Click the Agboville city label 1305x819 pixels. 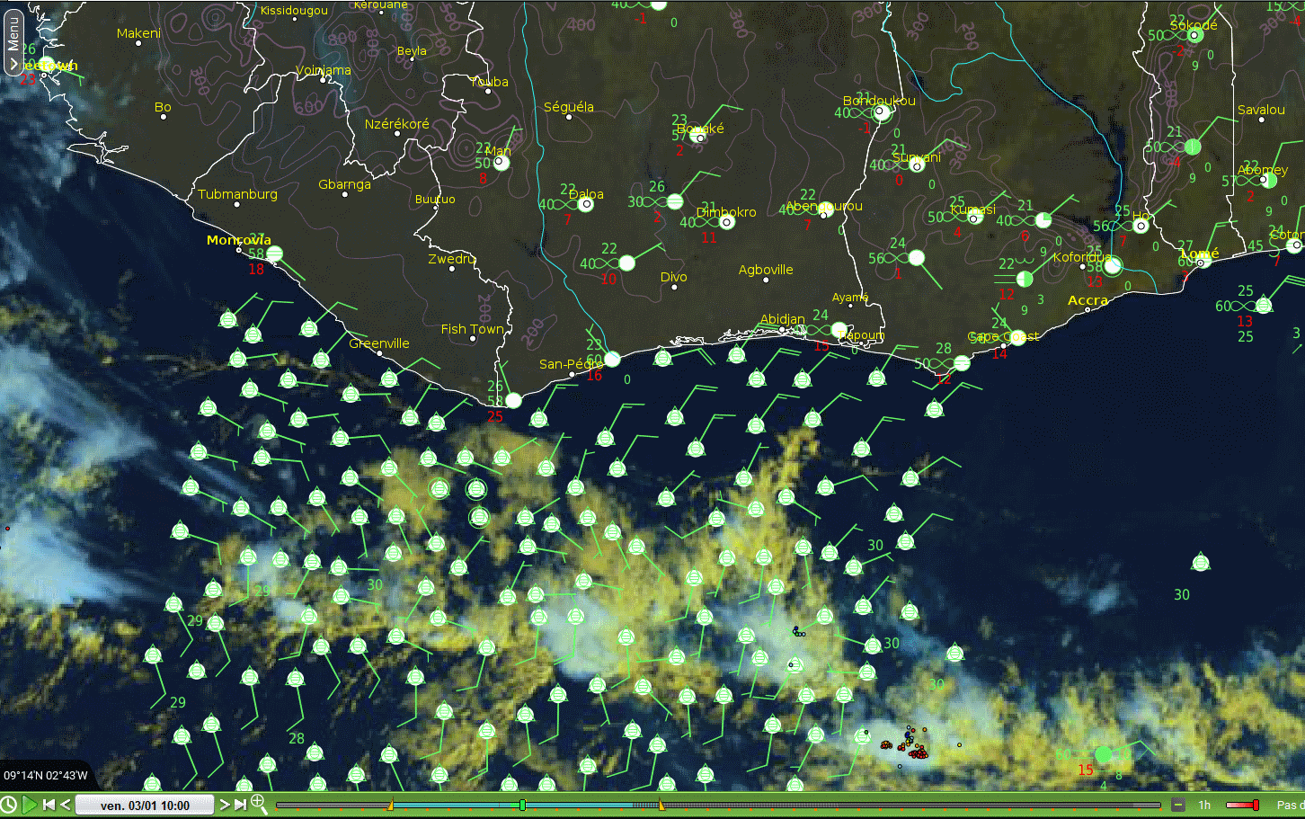click(766, 270)
